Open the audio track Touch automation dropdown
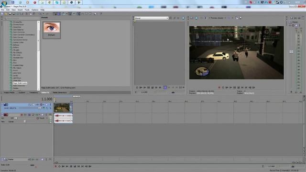Screen dimensions: 306x172 (x=47, y=118)
